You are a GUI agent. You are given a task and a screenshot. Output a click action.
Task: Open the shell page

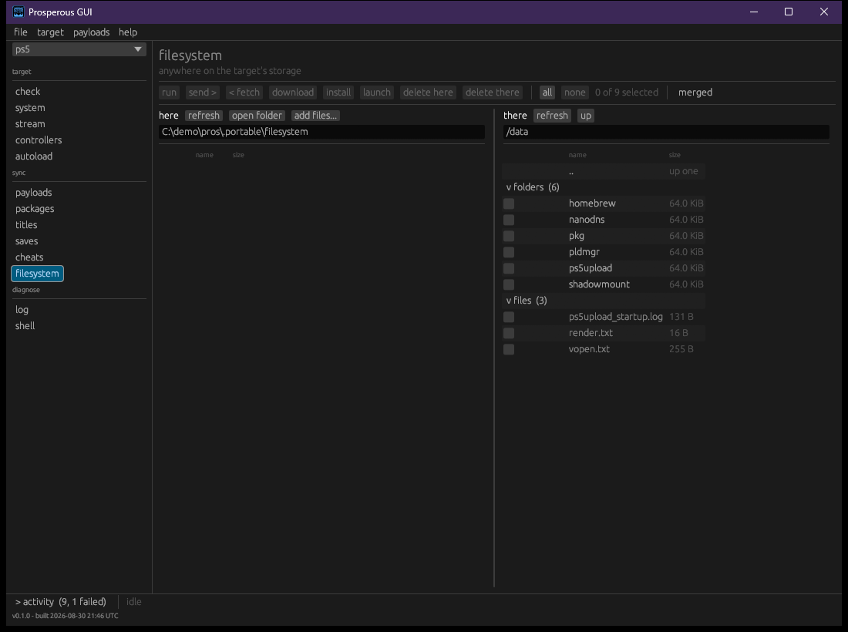(25, 326)
